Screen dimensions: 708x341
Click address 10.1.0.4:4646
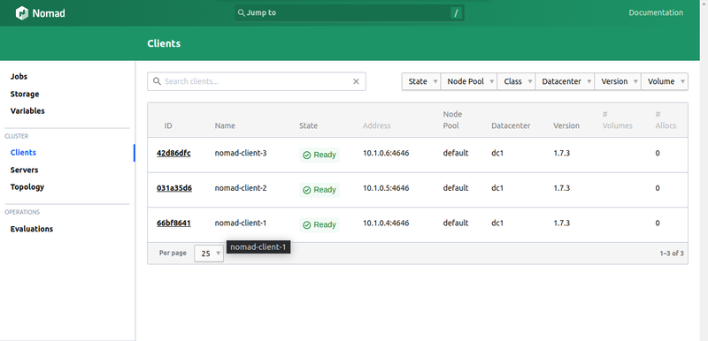click(386, 223)
